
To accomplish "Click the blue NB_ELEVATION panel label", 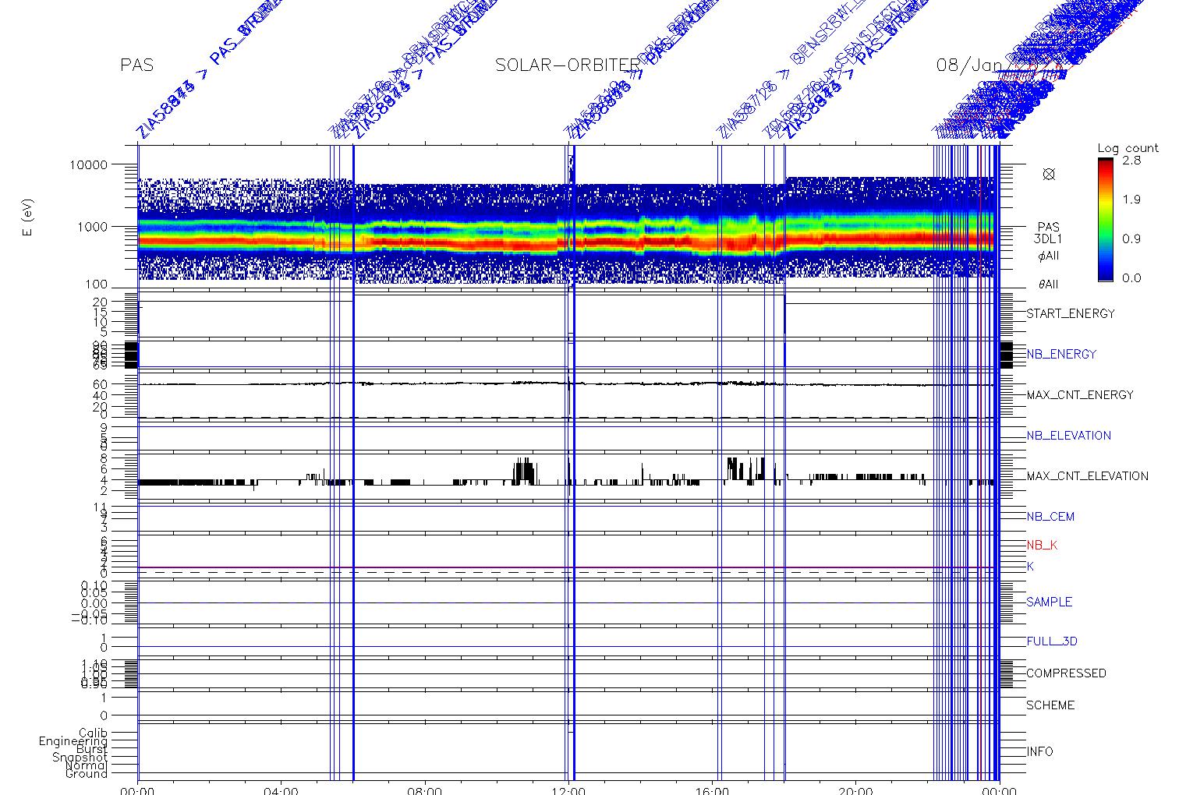I will pyautogui.click(x=1068, y=435).
